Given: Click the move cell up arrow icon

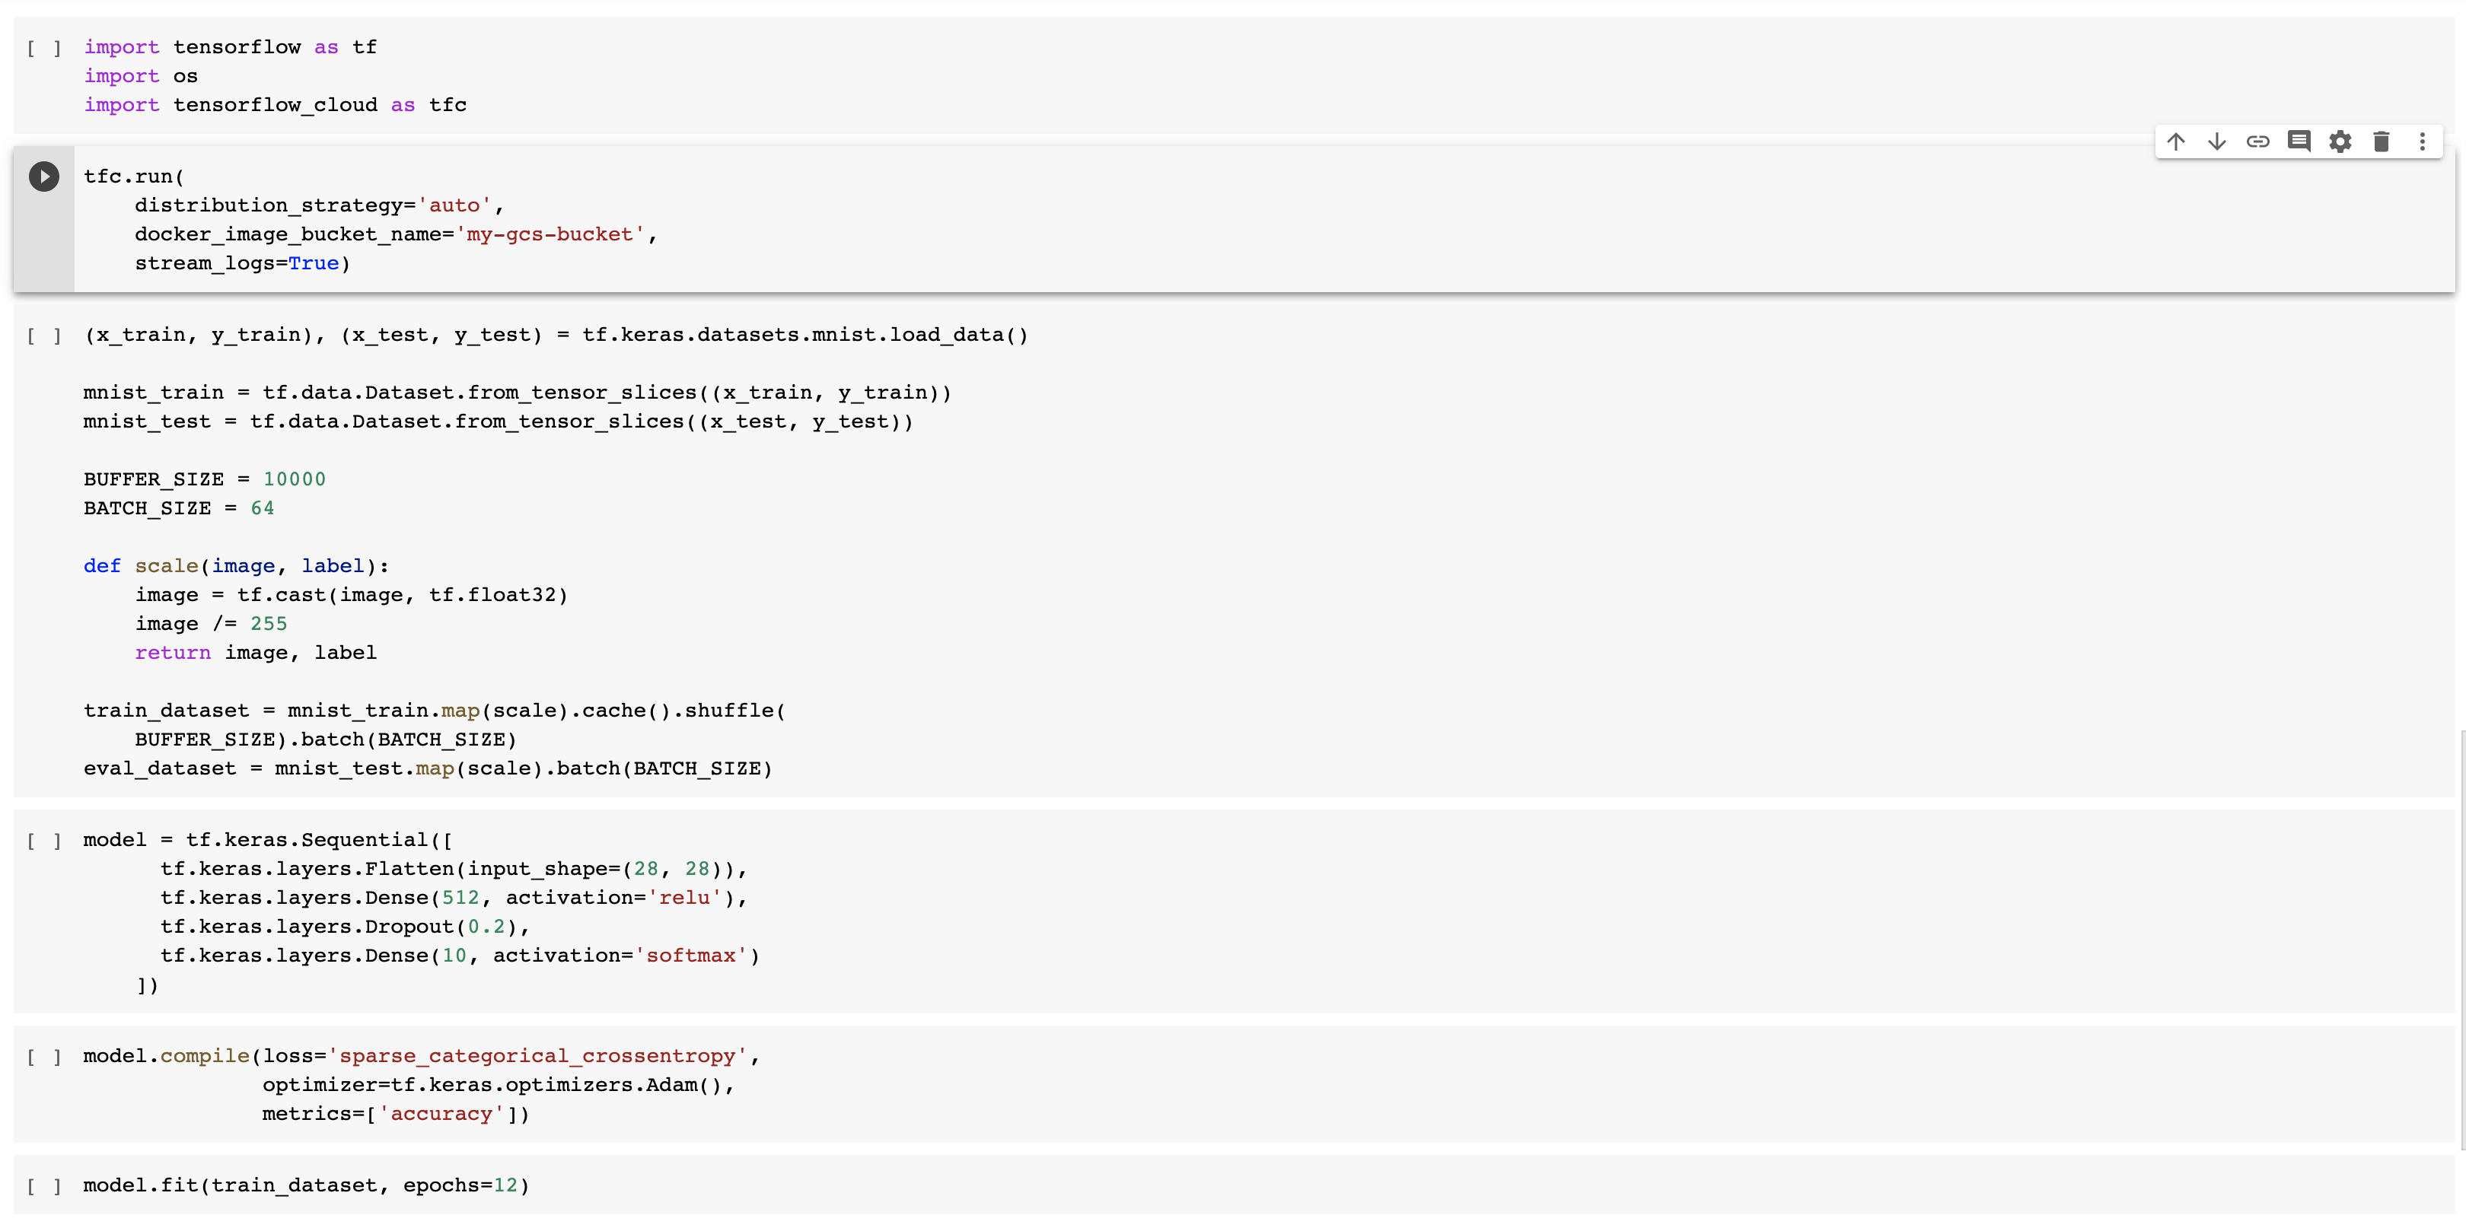Looking at the screenshot, I should 2175,142.
